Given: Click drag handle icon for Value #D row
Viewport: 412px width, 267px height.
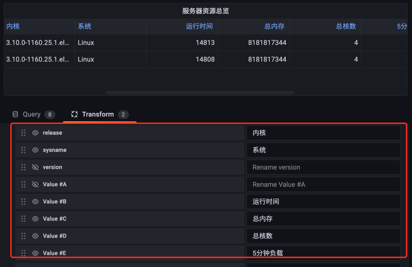Looking at the screenshot, I should [x=23, y=236].
